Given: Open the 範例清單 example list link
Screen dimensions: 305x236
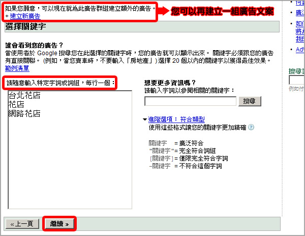Looking at the screenshot, I should (17, 68).
